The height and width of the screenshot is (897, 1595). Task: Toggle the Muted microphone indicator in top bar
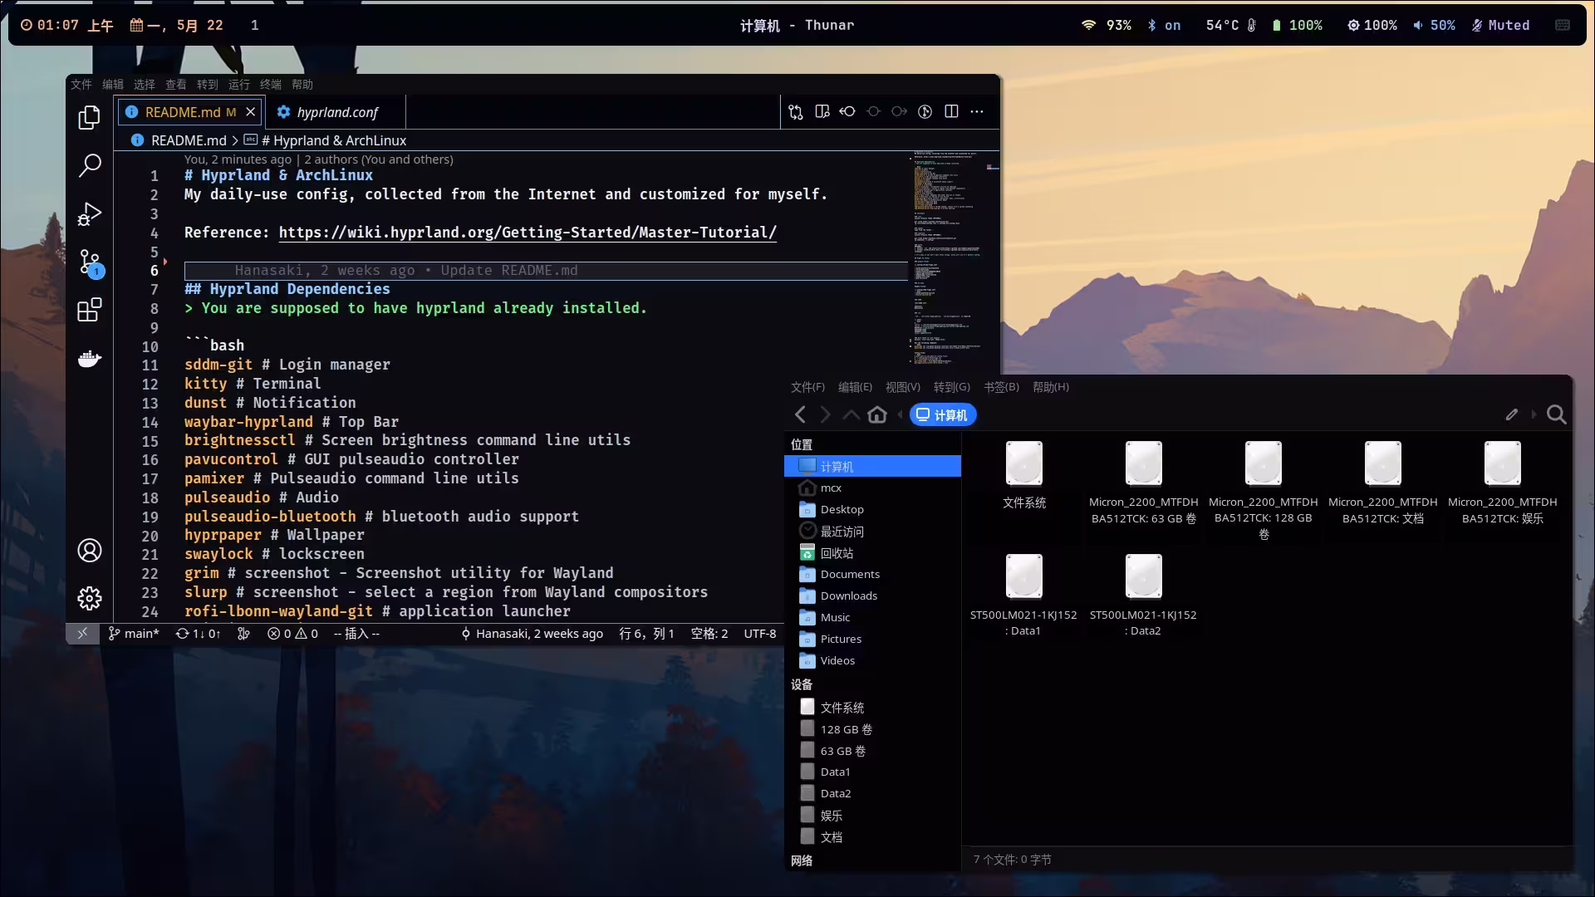[x=1500, y=25]
